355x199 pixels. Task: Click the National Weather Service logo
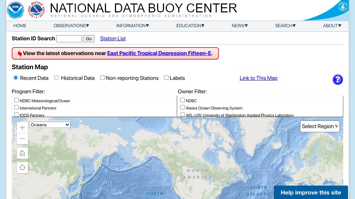pyautogui.click(x=36, y=10)
